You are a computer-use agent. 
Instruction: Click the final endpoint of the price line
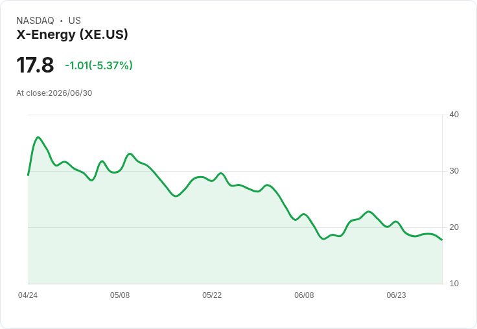pyautogui.click(x=442, y=240)
